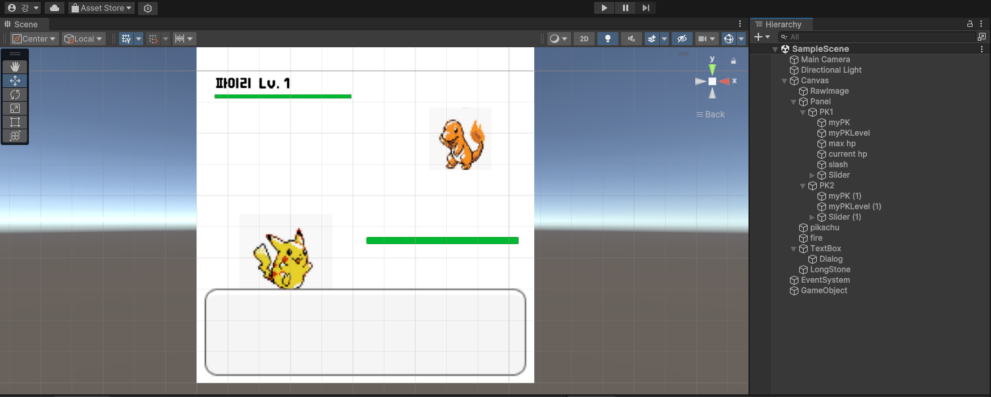The height and width of the screenshot is (397, 991).
Task: Collapse the PK2 object
Action: coord(803,186)
